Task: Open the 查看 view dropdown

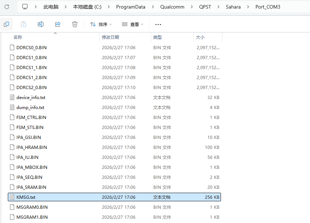Action: (x=133, y=24)
